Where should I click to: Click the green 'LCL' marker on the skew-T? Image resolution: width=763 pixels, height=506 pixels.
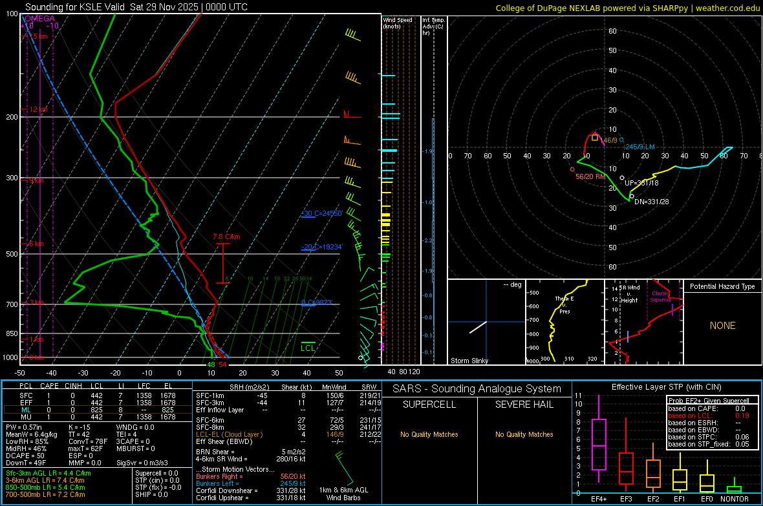coord(308,348)
